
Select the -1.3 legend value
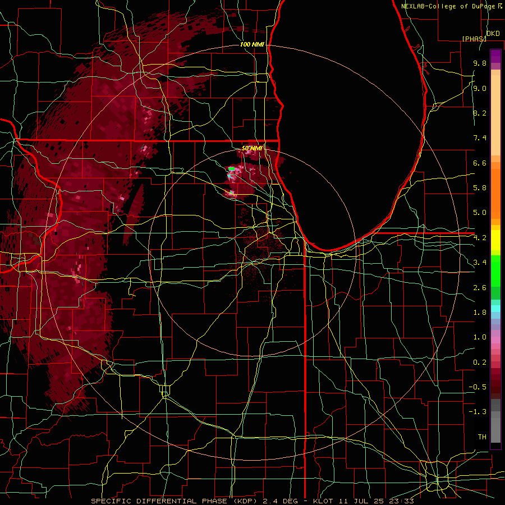478,412
